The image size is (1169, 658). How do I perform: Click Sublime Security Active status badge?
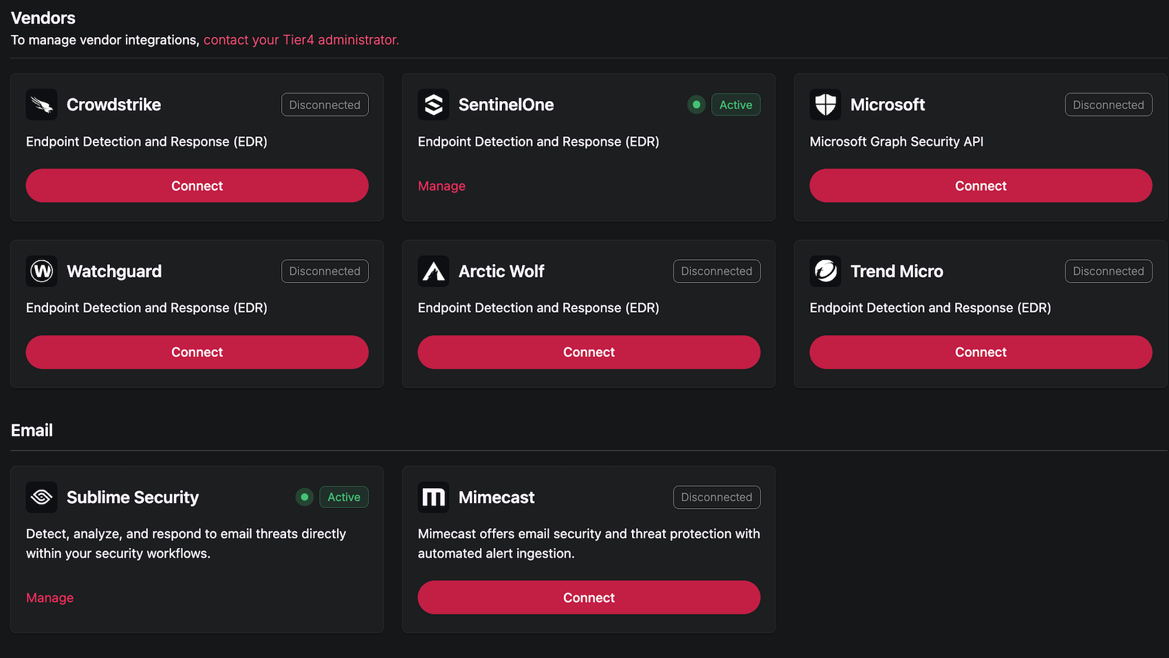[x=344, y=497]
